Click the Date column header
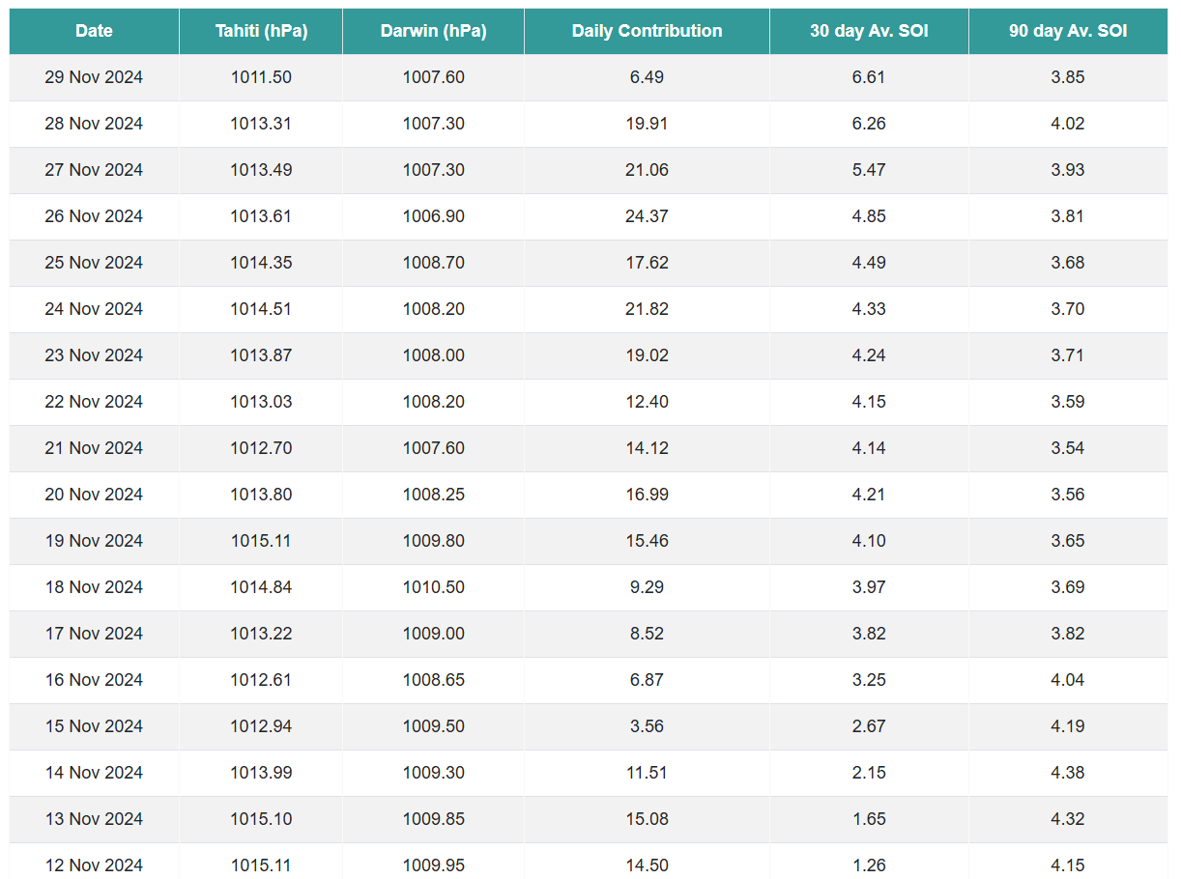1181x879 pixels. 94,31
